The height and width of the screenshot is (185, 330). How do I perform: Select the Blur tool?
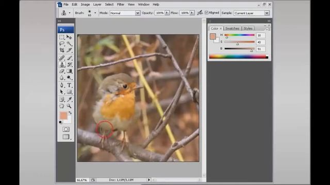[62, 78]
